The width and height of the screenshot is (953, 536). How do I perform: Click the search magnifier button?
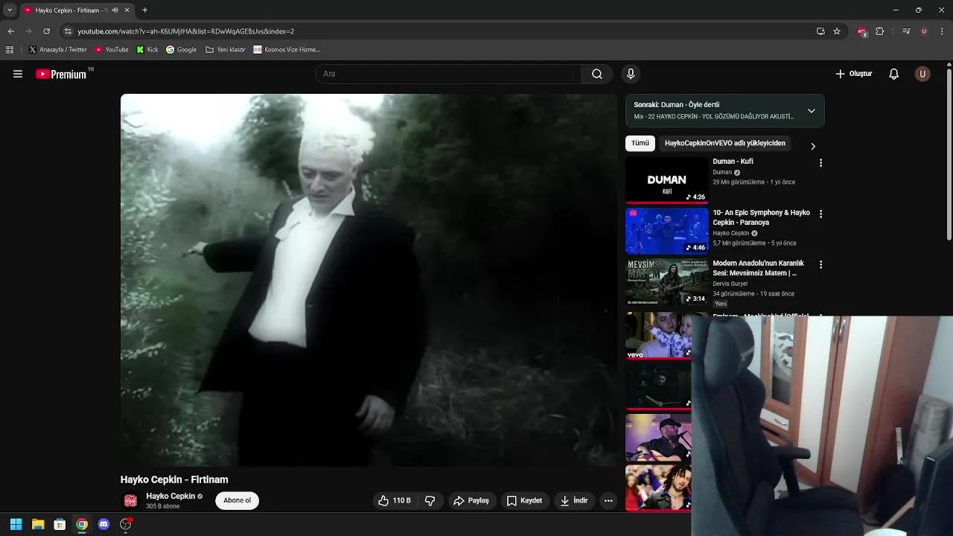(597, 74)
